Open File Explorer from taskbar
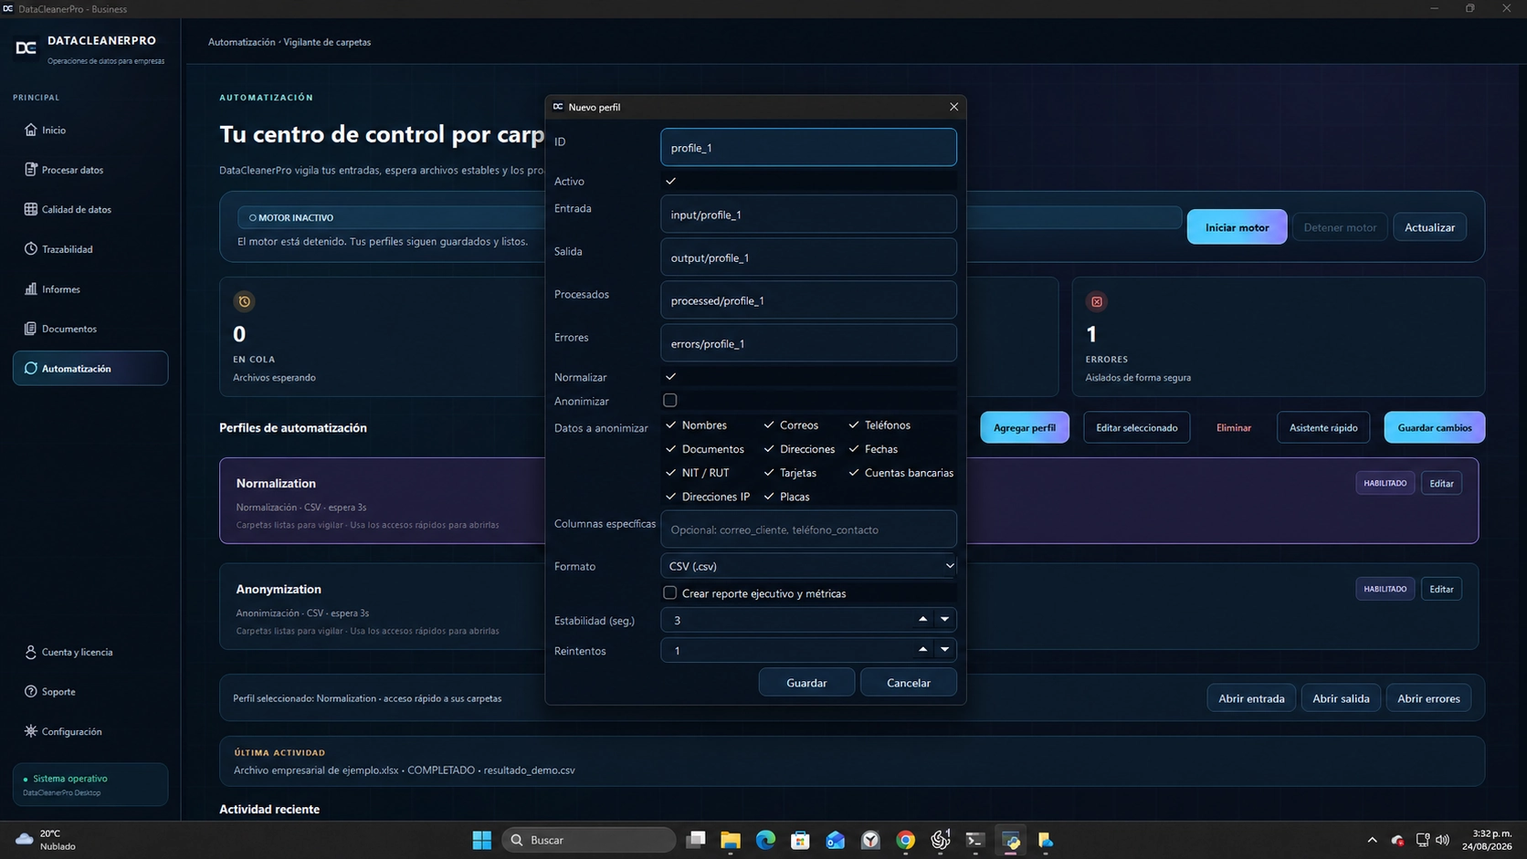Screen dimensions: 1527x859 pyautogui.click(x=731, y=840)
